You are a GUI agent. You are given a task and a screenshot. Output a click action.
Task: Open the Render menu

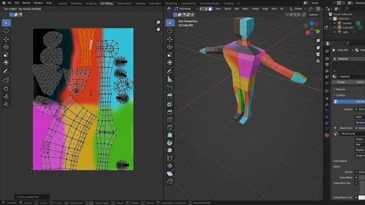click(27, 3)
